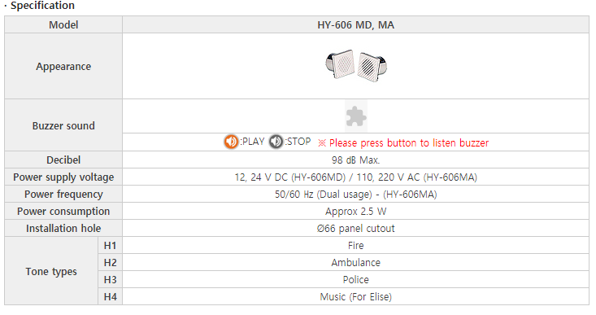The image size is (596, 315).
Task: Click the Ambulance tone value
Action: point(356,262)
